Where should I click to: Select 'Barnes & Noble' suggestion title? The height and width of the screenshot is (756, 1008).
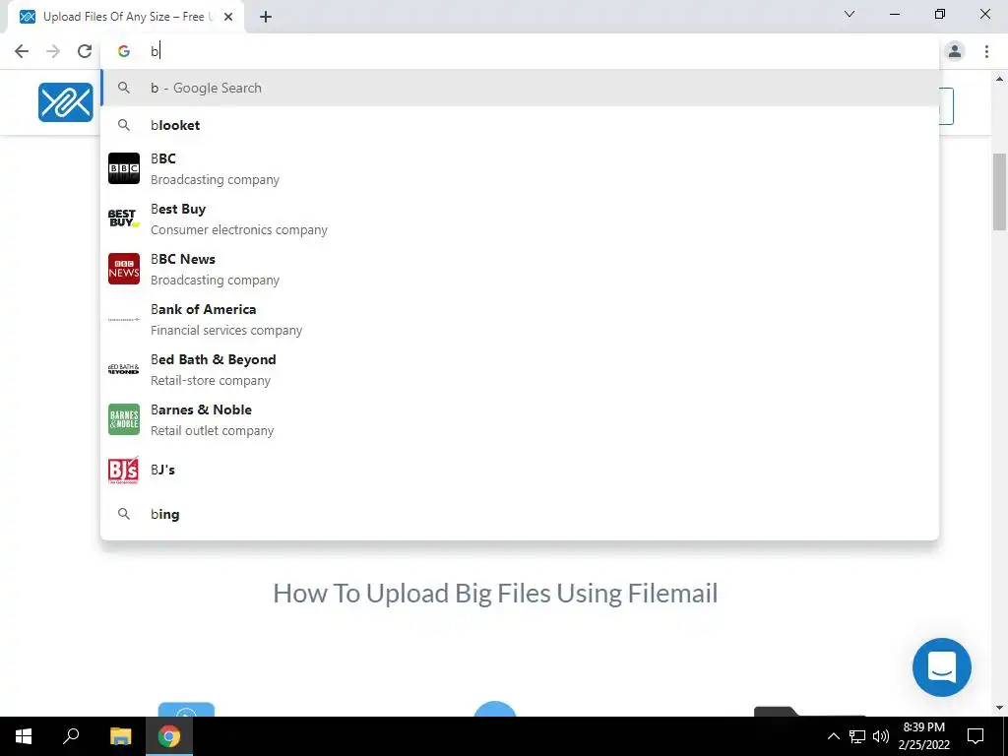(201, 409)
